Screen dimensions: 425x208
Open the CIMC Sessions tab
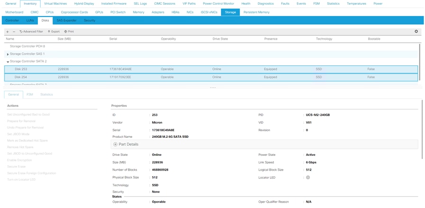164,4
